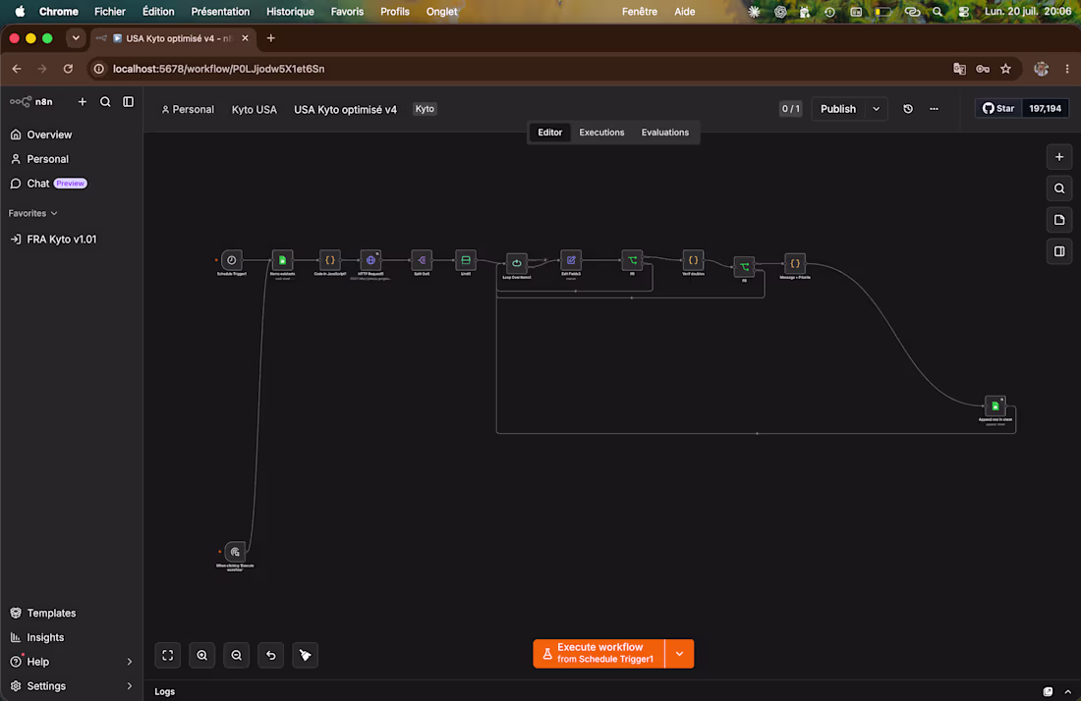
Task: Expand the Help submenu
Action: (129, 662)
